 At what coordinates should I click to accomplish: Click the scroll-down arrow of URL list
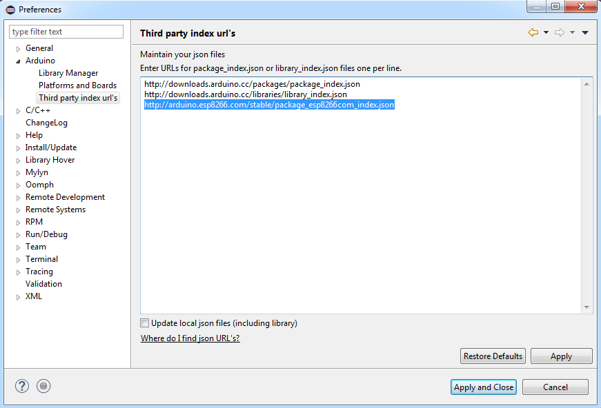point(587,307)
